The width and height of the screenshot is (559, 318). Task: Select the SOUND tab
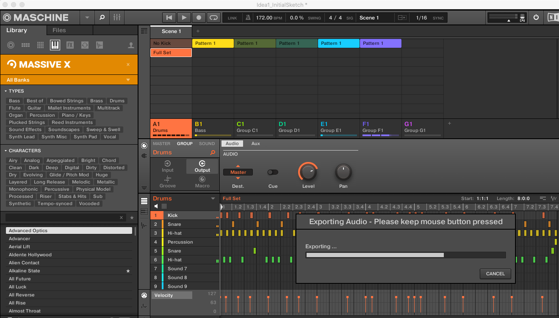pyautogui.click(x=207, y=144)
